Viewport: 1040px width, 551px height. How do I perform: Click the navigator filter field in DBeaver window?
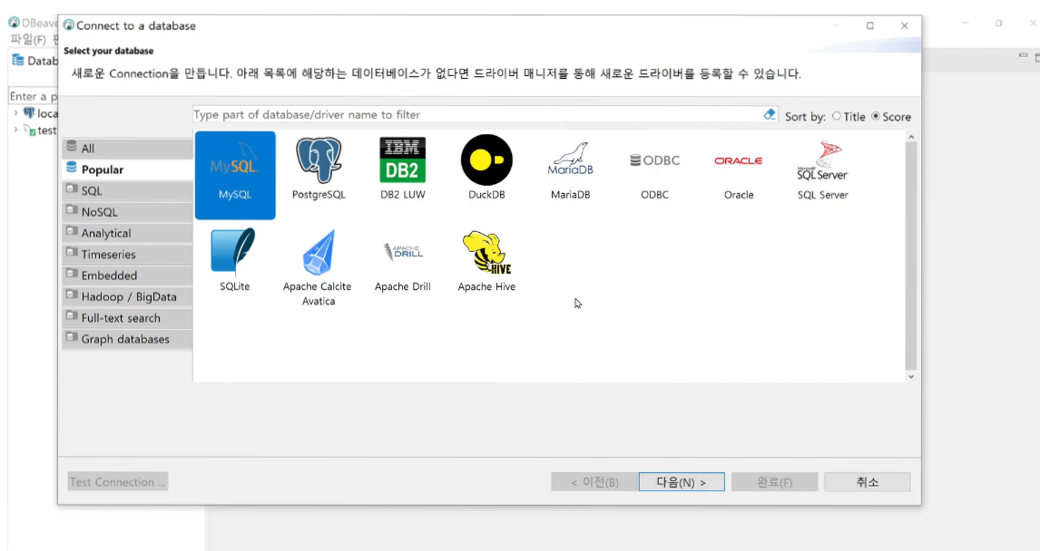coord(34,96)
